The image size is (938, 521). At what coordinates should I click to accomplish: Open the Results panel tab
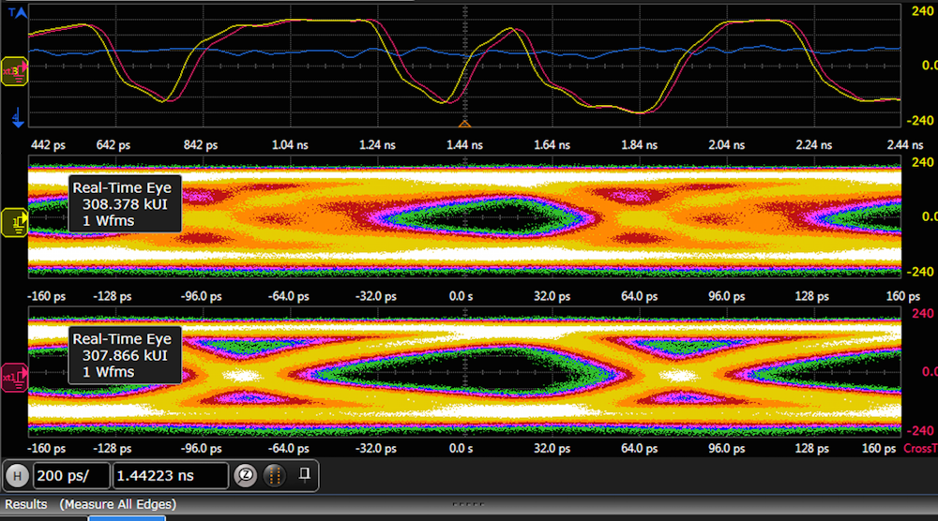27,504
